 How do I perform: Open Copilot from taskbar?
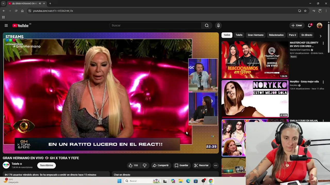[173, 181]
